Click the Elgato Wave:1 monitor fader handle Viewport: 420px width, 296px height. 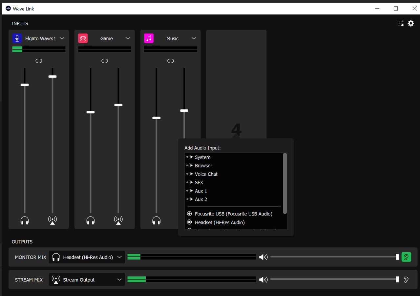(x=25, y=85)
